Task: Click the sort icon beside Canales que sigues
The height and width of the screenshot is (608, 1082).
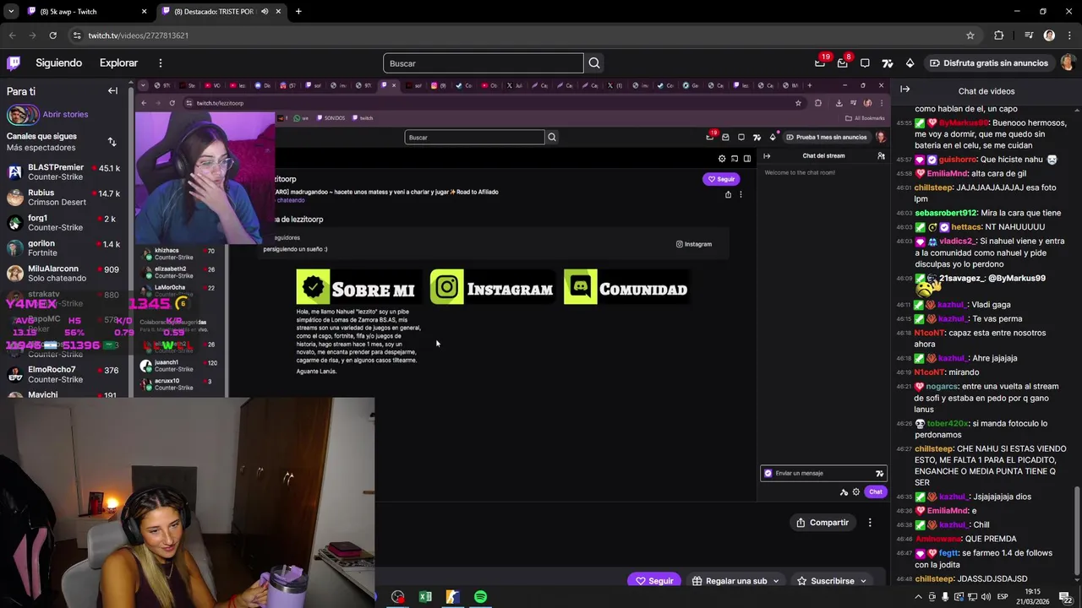Action: 112,142
